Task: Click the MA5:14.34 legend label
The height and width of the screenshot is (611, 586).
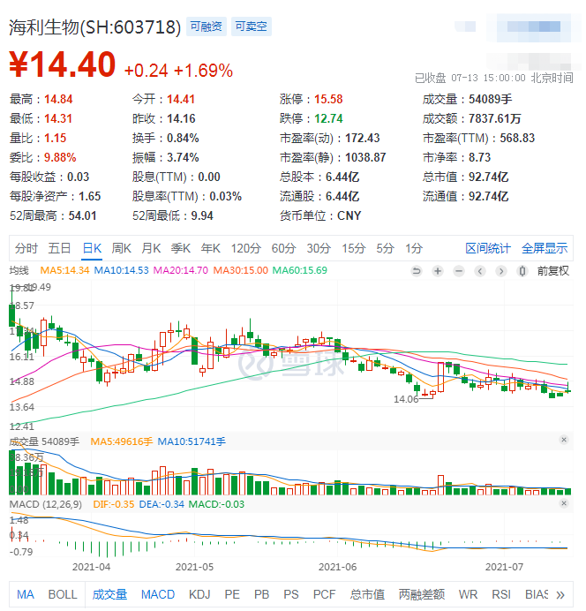Action: coord(64,270)
